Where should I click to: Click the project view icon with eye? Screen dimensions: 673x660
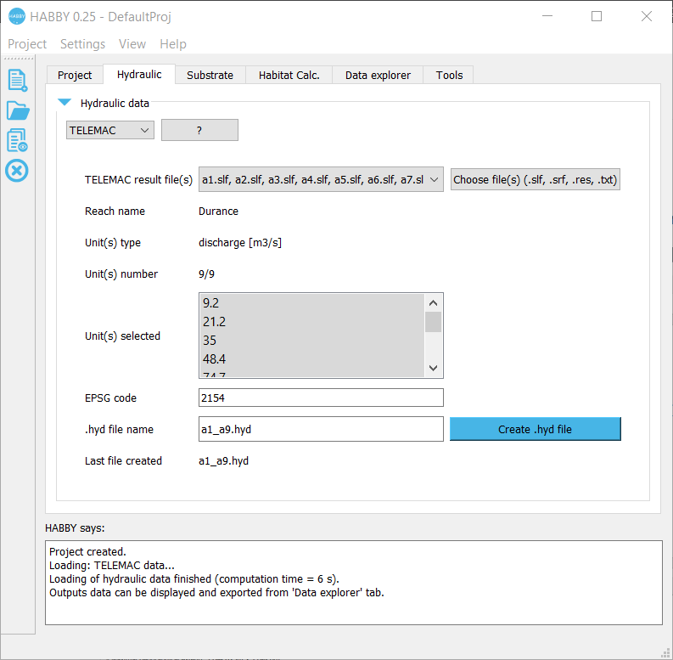[x=18, y=140]
